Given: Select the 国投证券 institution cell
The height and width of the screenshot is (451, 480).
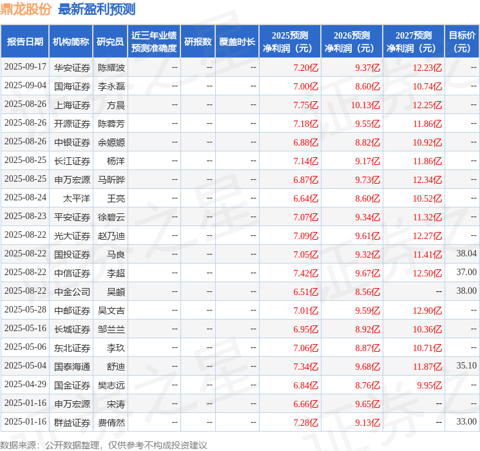Looking at the screenshot, I should coord(72,254).
